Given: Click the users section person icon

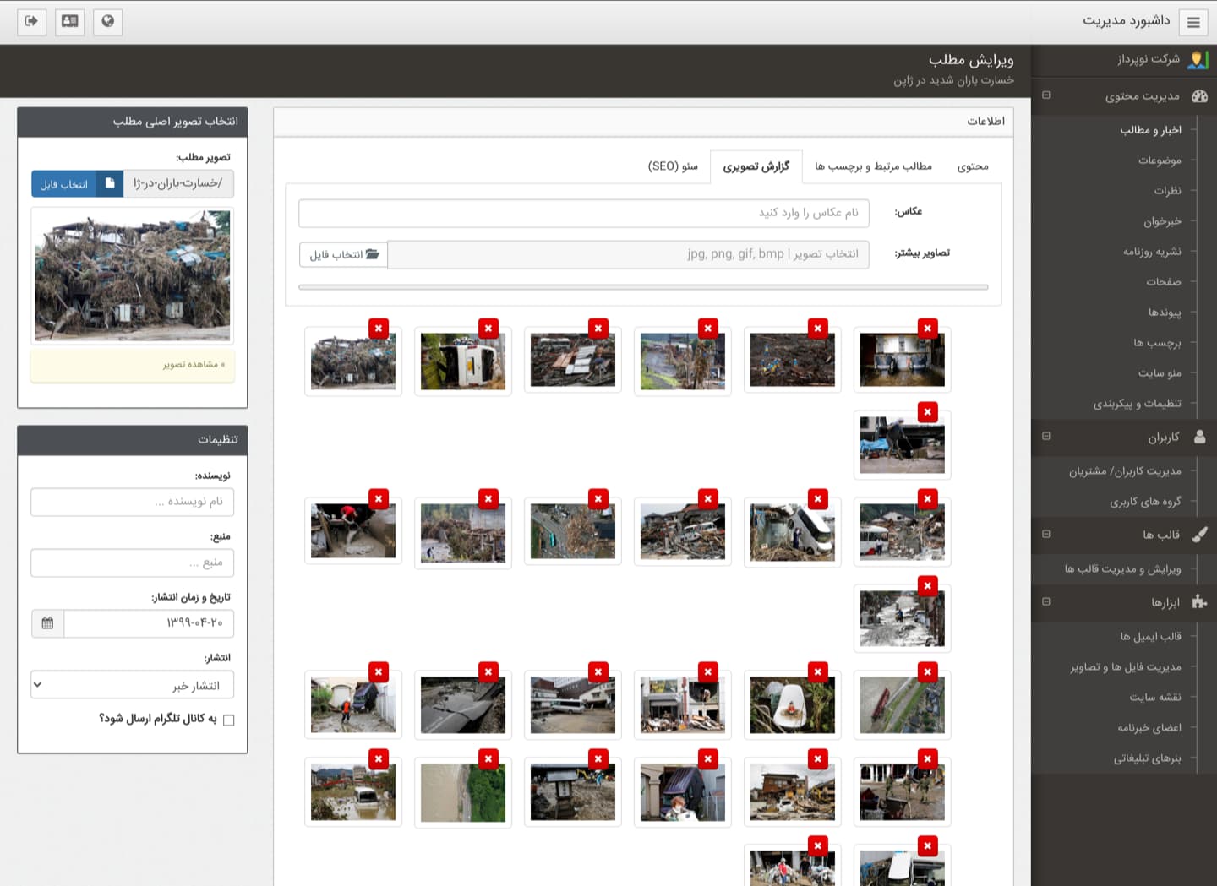Looking at the screenshot, I should (x=1199, y=437).
